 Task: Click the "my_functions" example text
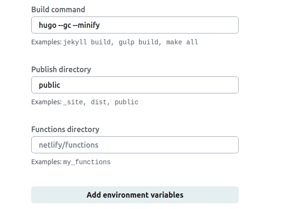click(86, 162)
